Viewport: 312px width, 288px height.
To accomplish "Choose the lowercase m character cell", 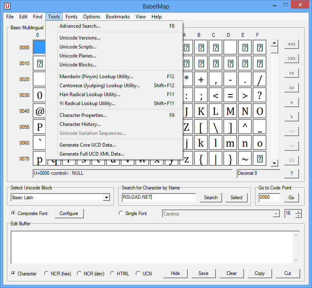I will point(230,143).
